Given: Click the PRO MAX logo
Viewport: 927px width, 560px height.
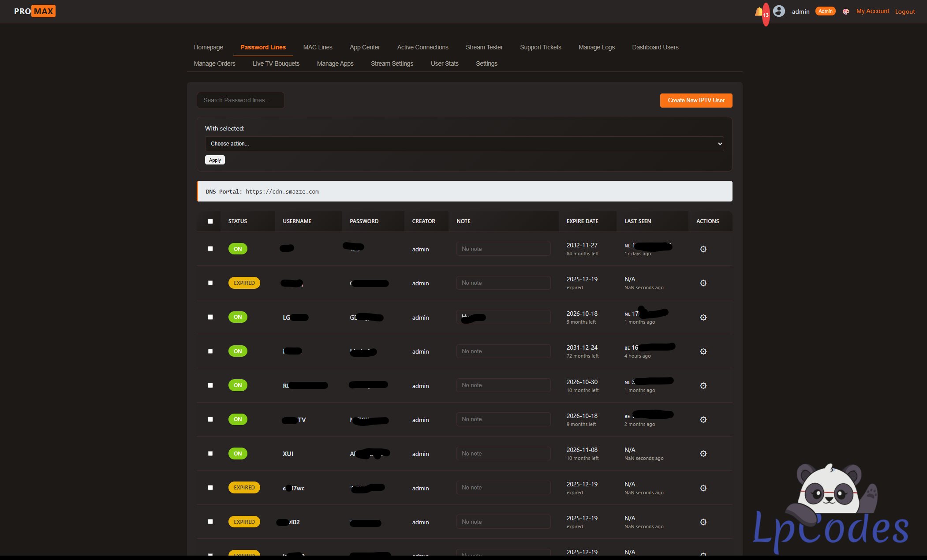Looking at the screenshot, I should [x=34, y=11].
